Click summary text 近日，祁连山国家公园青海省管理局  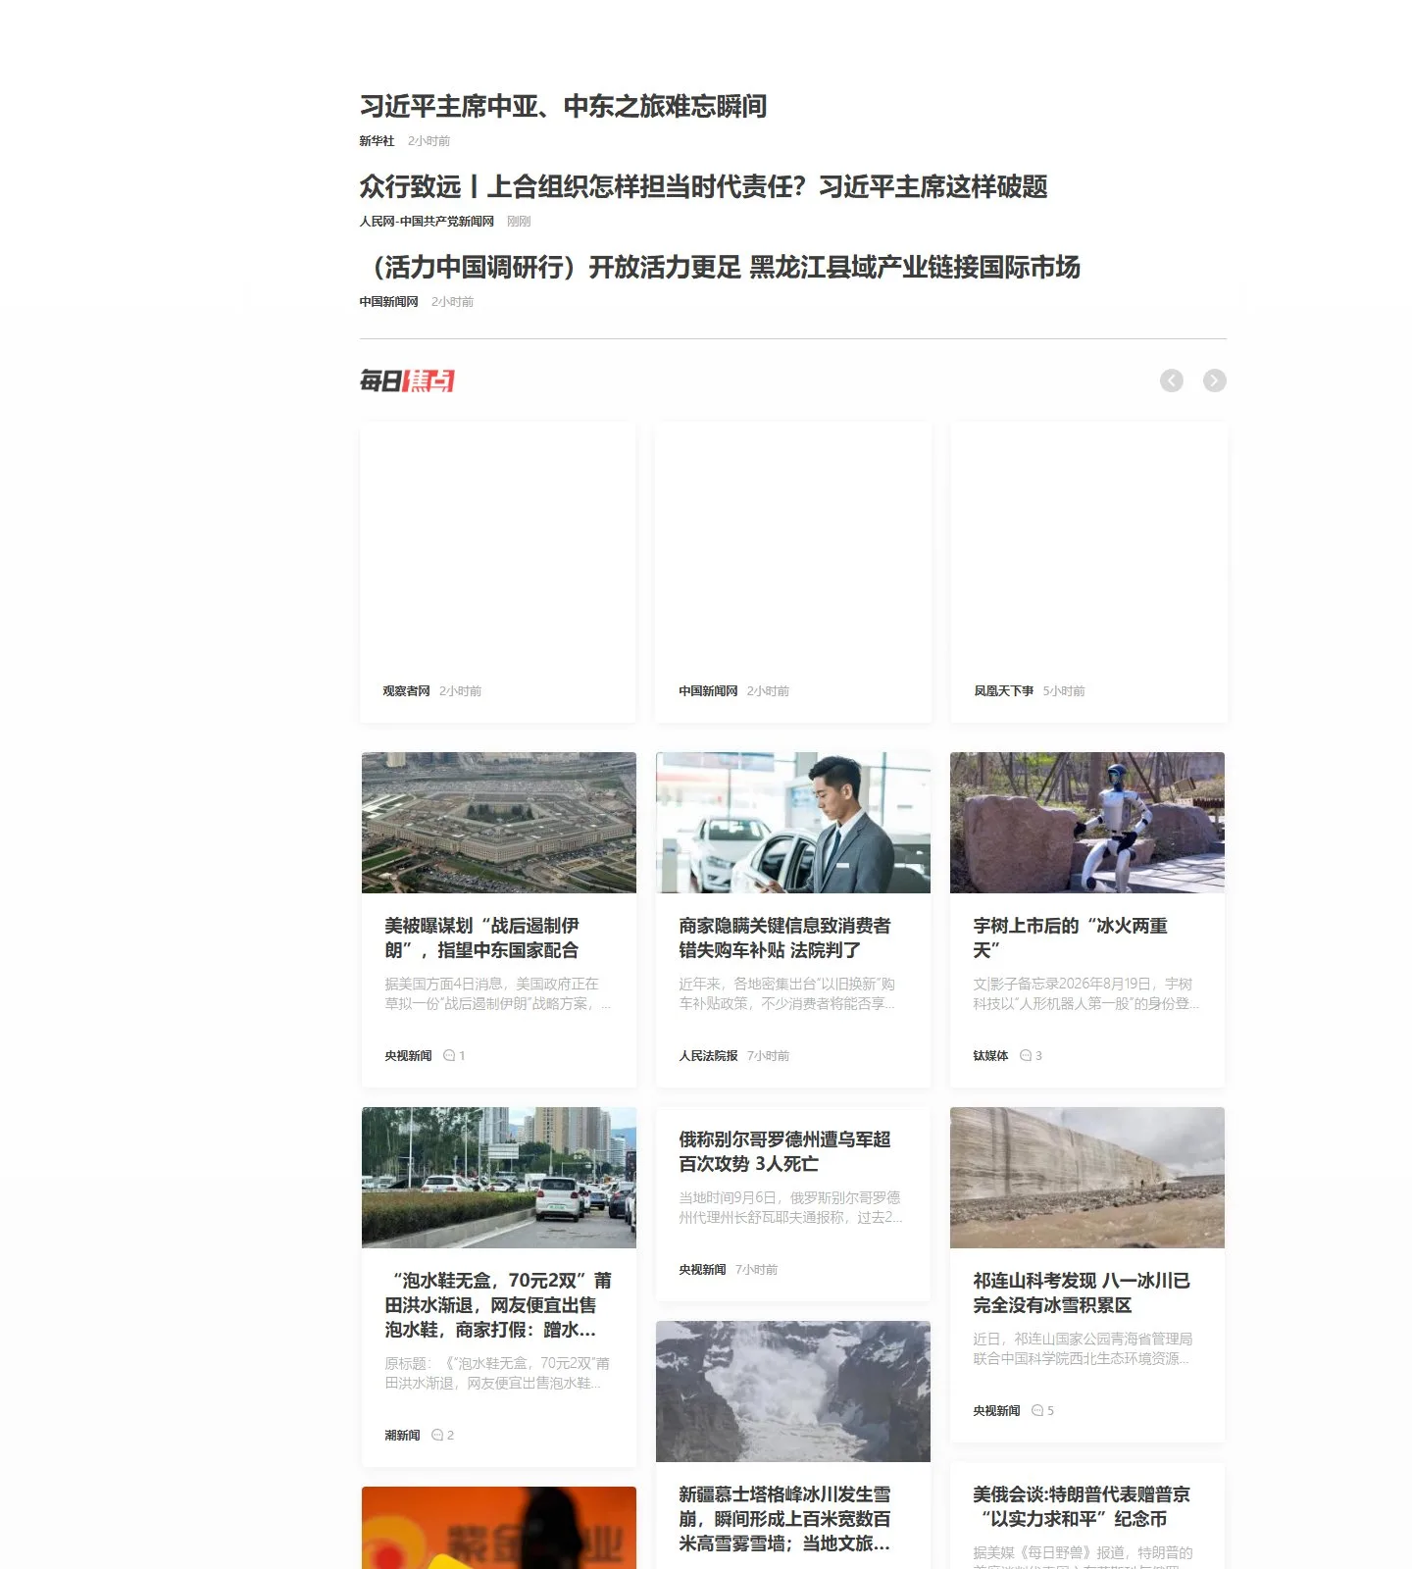1083,1348
